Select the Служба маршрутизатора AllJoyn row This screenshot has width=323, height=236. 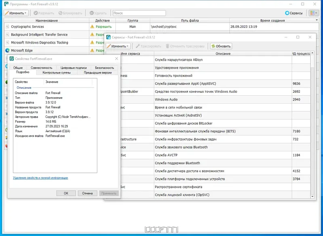tap(215, 60)
